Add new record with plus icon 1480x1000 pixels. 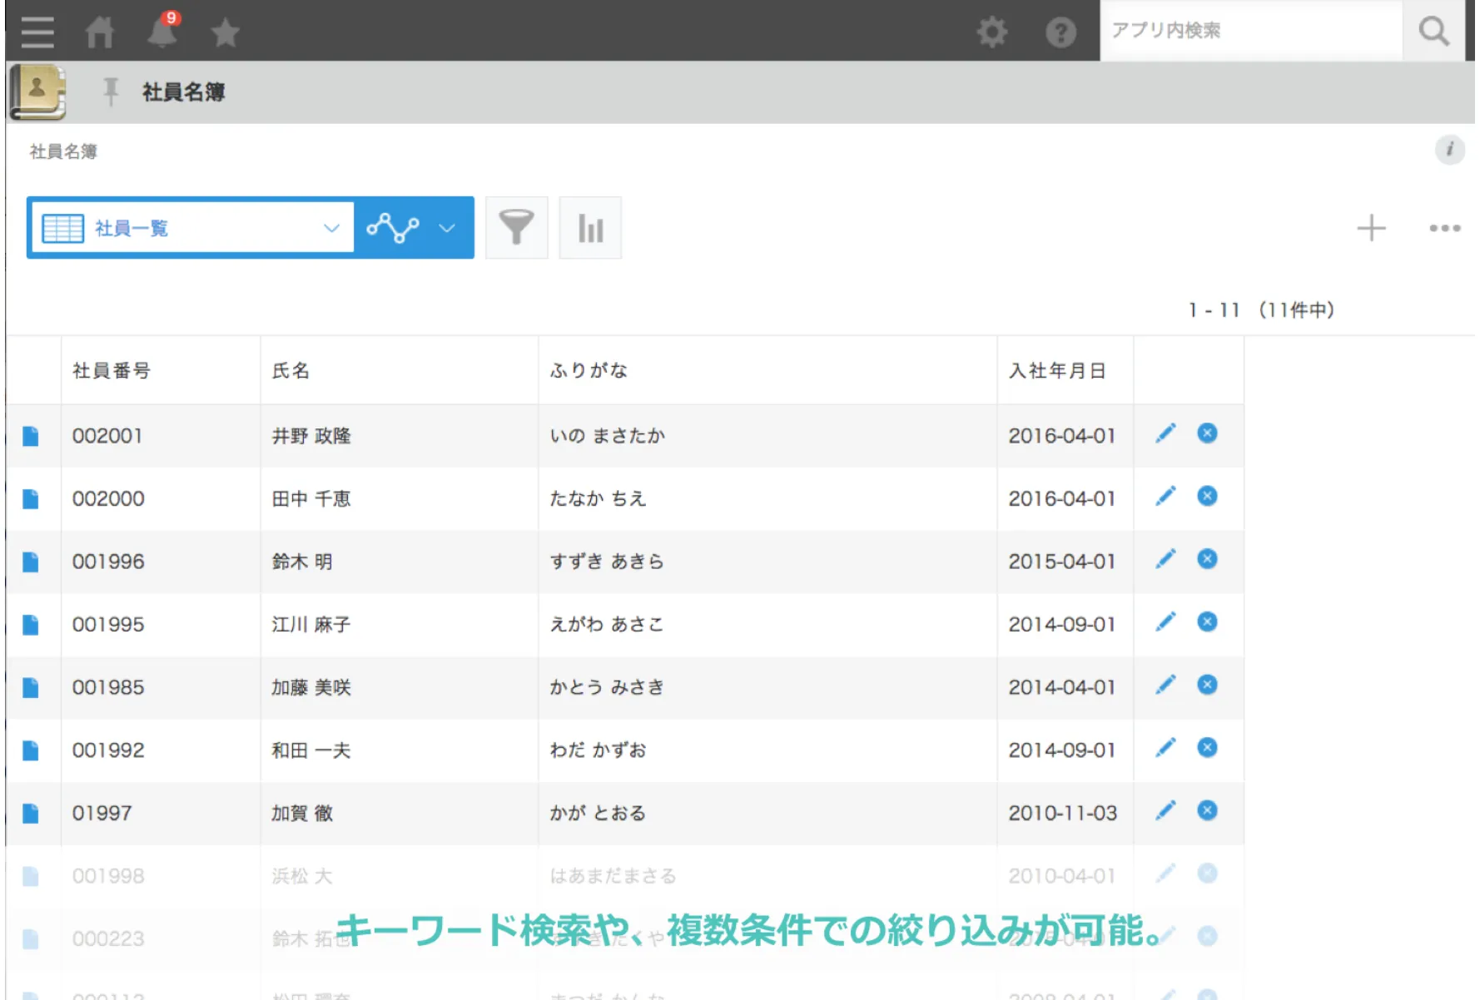pos(1371,228)
